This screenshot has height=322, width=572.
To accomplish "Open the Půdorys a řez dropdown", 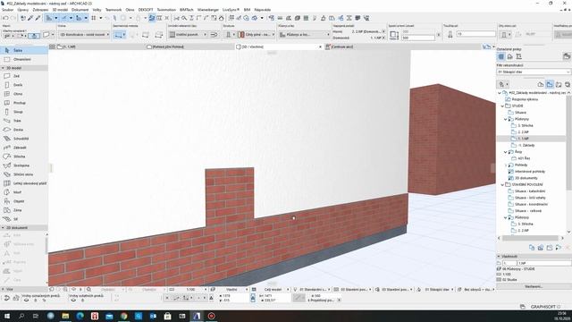I will coord(305,34).
